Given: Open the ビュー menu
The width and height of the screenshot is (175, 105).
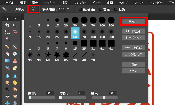Looking at the screenshot, I should coord(96,3).
